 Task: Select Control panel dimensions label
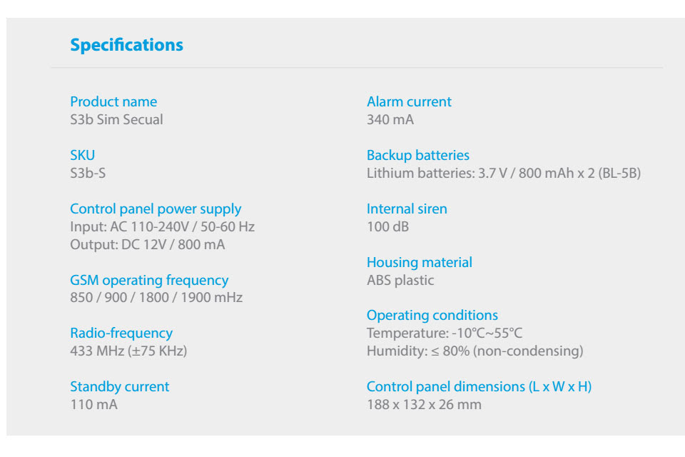(479, 386)
